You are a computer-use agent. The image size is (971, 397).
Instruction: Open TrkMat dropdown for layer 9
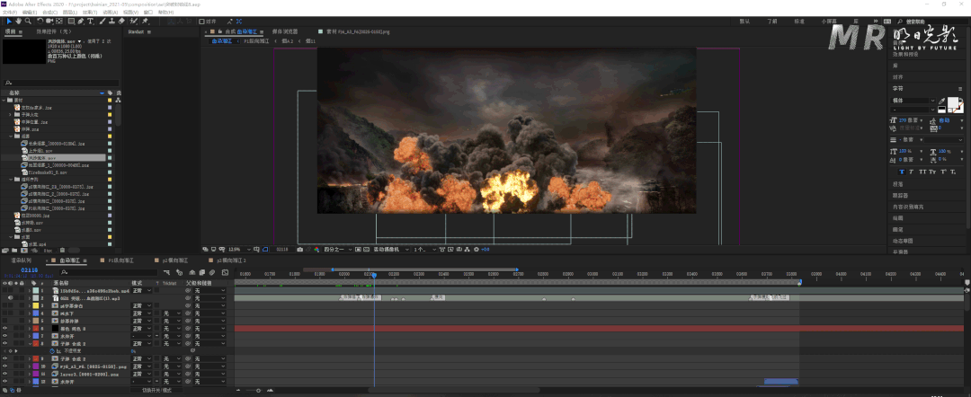pyautogui.click(x=172, y=358)
